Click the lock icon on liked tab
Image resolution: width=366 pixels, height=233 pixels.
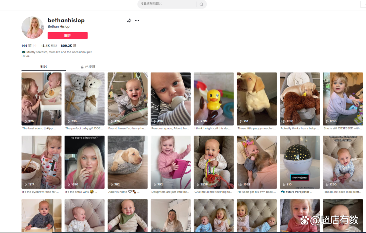coord(82,67)
